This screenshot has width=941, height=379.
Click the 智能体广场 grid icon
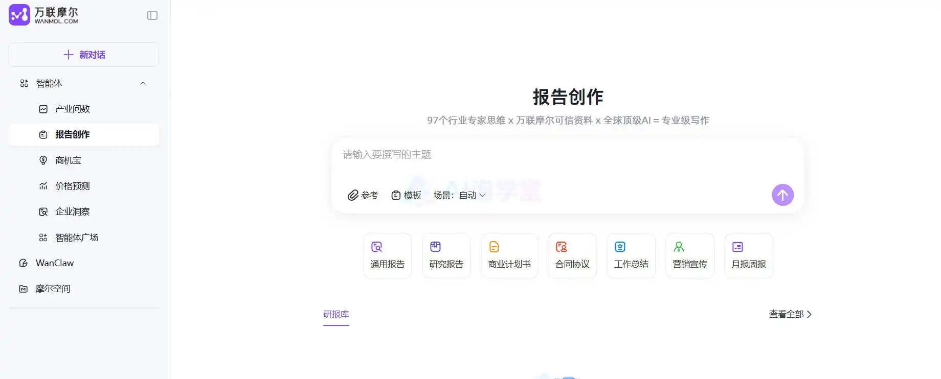pos(43,238)
